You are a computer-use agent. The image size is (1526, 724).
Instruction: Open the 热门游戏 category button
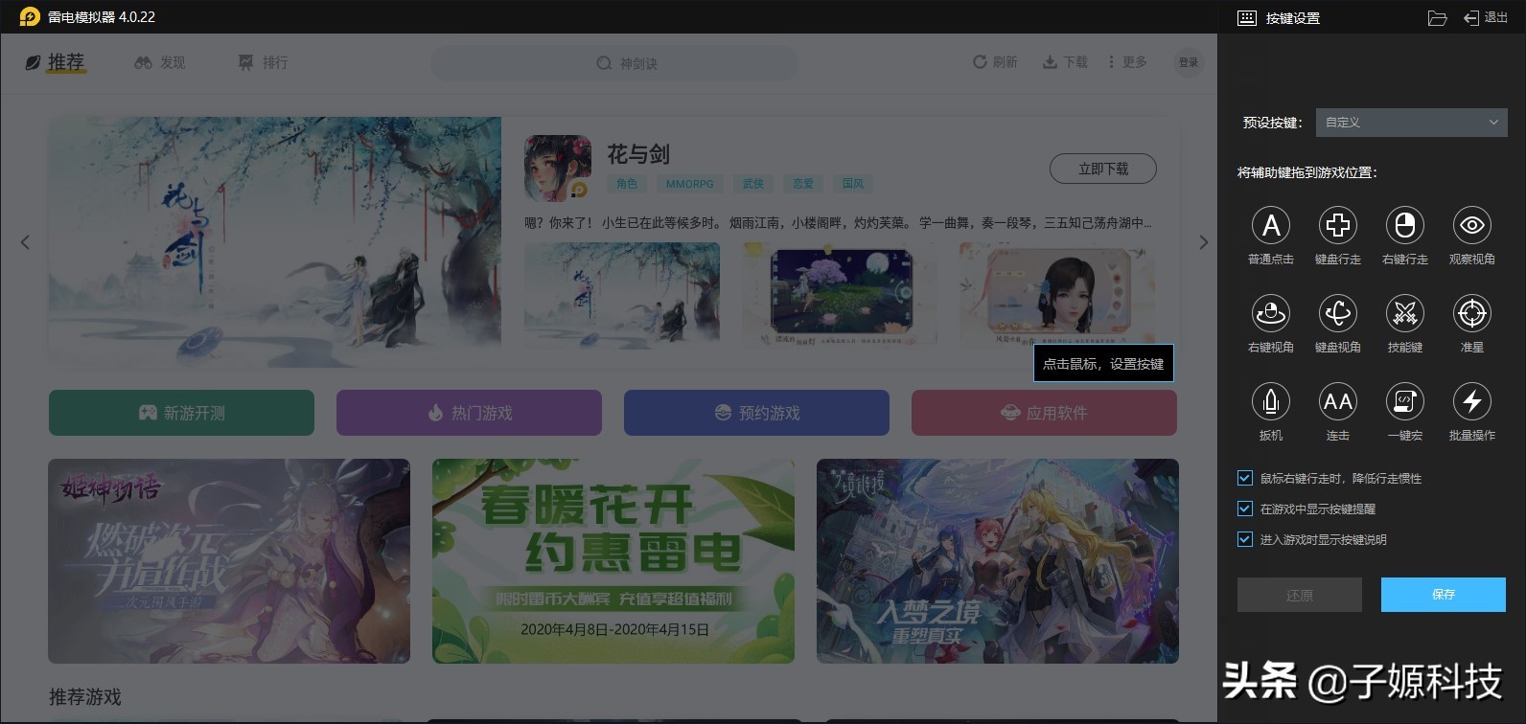coord(469,413)
